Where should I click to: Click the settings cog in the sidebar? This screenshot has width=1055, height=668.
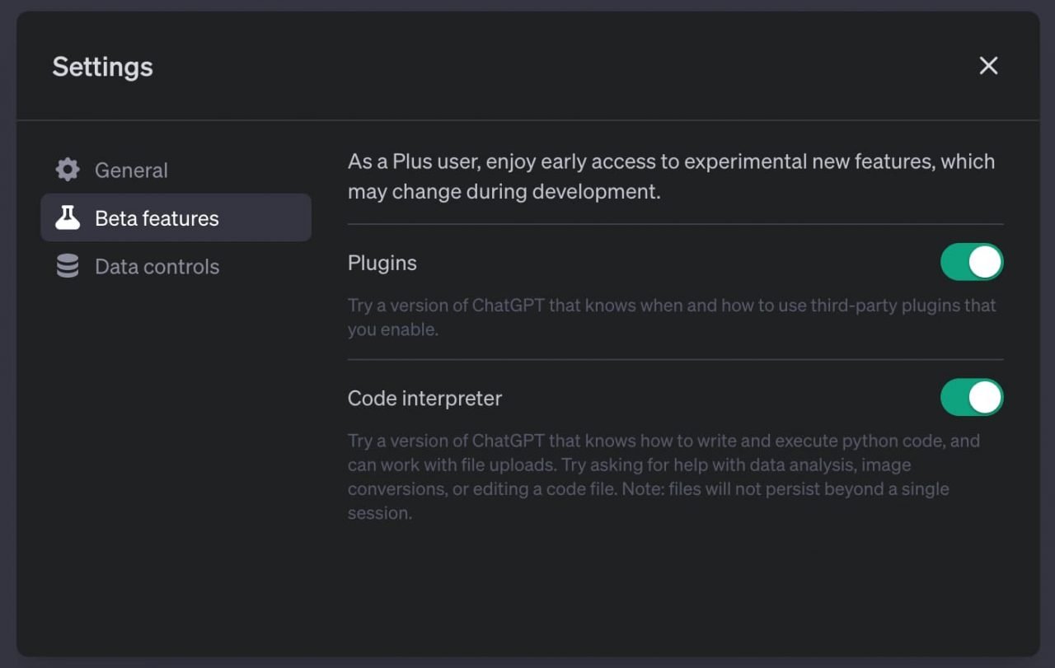pos(67,170)
